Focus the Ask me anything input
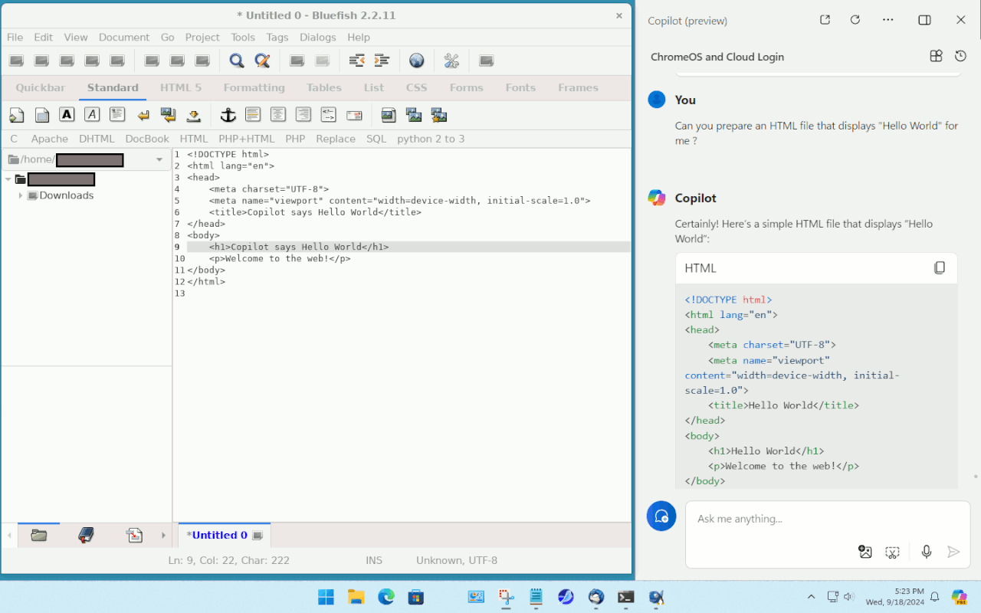This screenshot has height=613, width=981. (828, 519)
